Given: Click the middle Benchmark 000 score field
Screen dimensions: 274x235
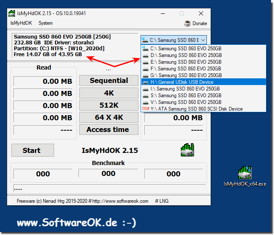Looking at the screenshot, I should click(x=108, y=173).
